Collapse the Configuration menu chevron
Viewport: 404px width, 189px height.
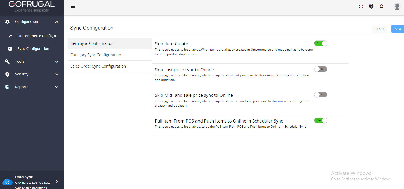(57, 22)
